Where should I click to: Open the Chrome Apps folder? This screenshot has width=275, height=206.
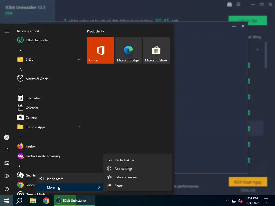pos(49,127)
